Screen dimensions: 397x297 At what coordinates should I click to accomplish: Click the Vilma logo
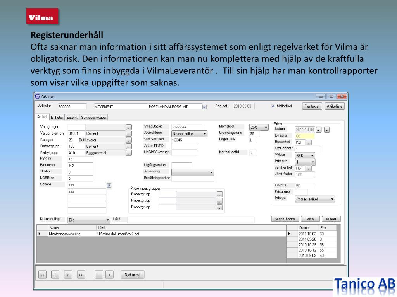click(x=42, y=16)
